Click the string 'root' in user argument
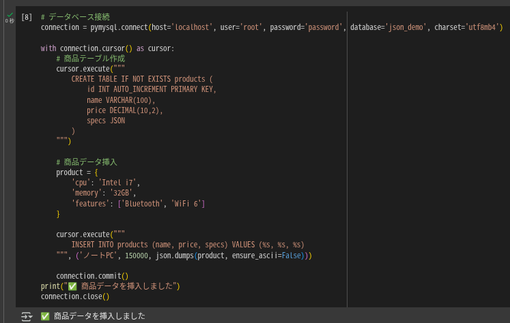Image resolution: width=510 pixels, height=323 pixels. pyautogui.click(x=251, y=27)
